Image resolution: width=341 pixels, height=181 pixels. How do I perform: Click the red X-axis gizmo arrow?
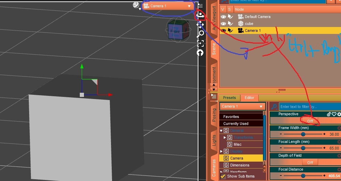(x=110, y=94)
